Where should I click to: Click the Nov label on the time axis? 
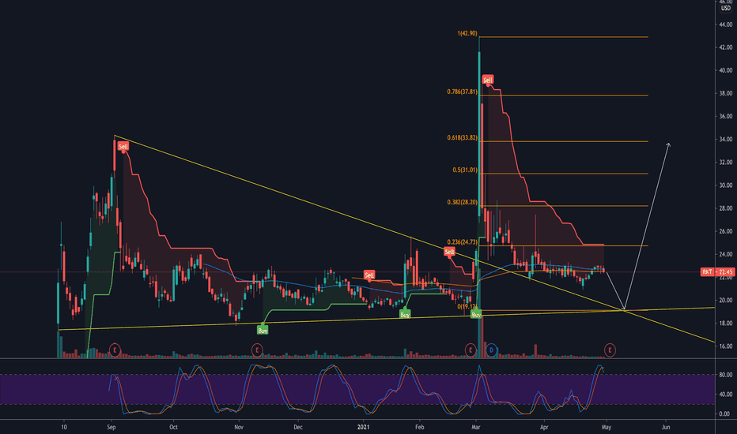[239, 427]
